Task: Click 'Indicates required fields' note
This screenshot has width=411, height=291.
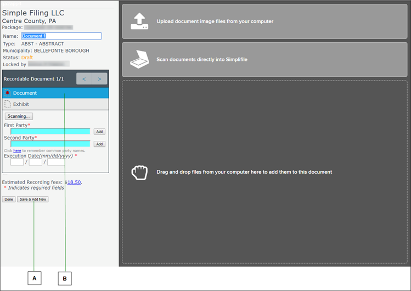Action: click(x=36, y=188)
